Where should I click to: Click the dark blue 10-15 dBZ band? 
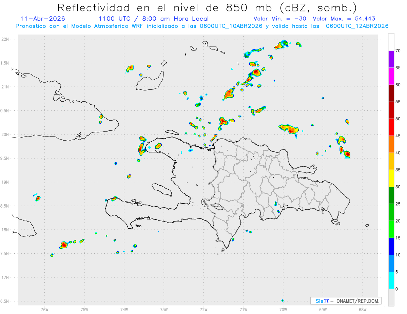tap(391, 246)
